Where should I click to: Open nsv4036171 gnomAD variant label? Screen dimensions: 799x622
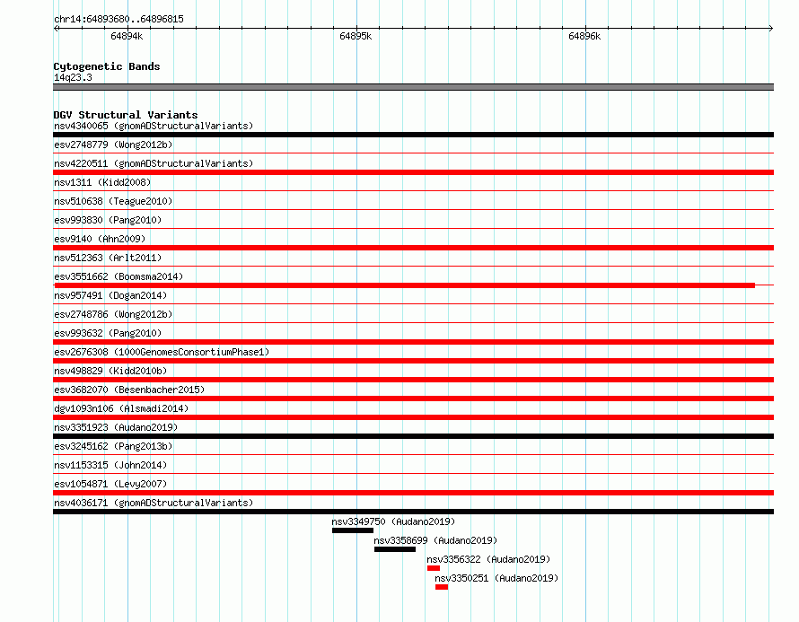[154, 503]
